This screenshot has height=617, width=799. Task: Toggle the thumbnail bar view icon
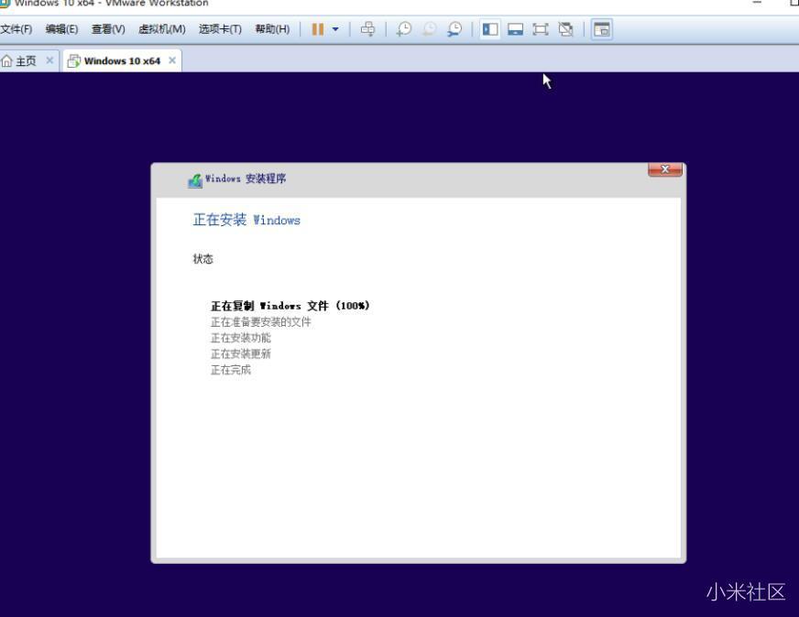[515, 29]
